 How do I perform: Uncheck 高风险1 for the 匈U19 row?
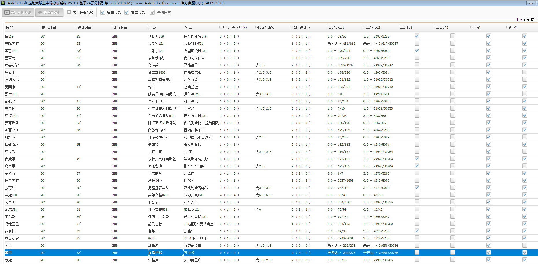tap(417, 36)
